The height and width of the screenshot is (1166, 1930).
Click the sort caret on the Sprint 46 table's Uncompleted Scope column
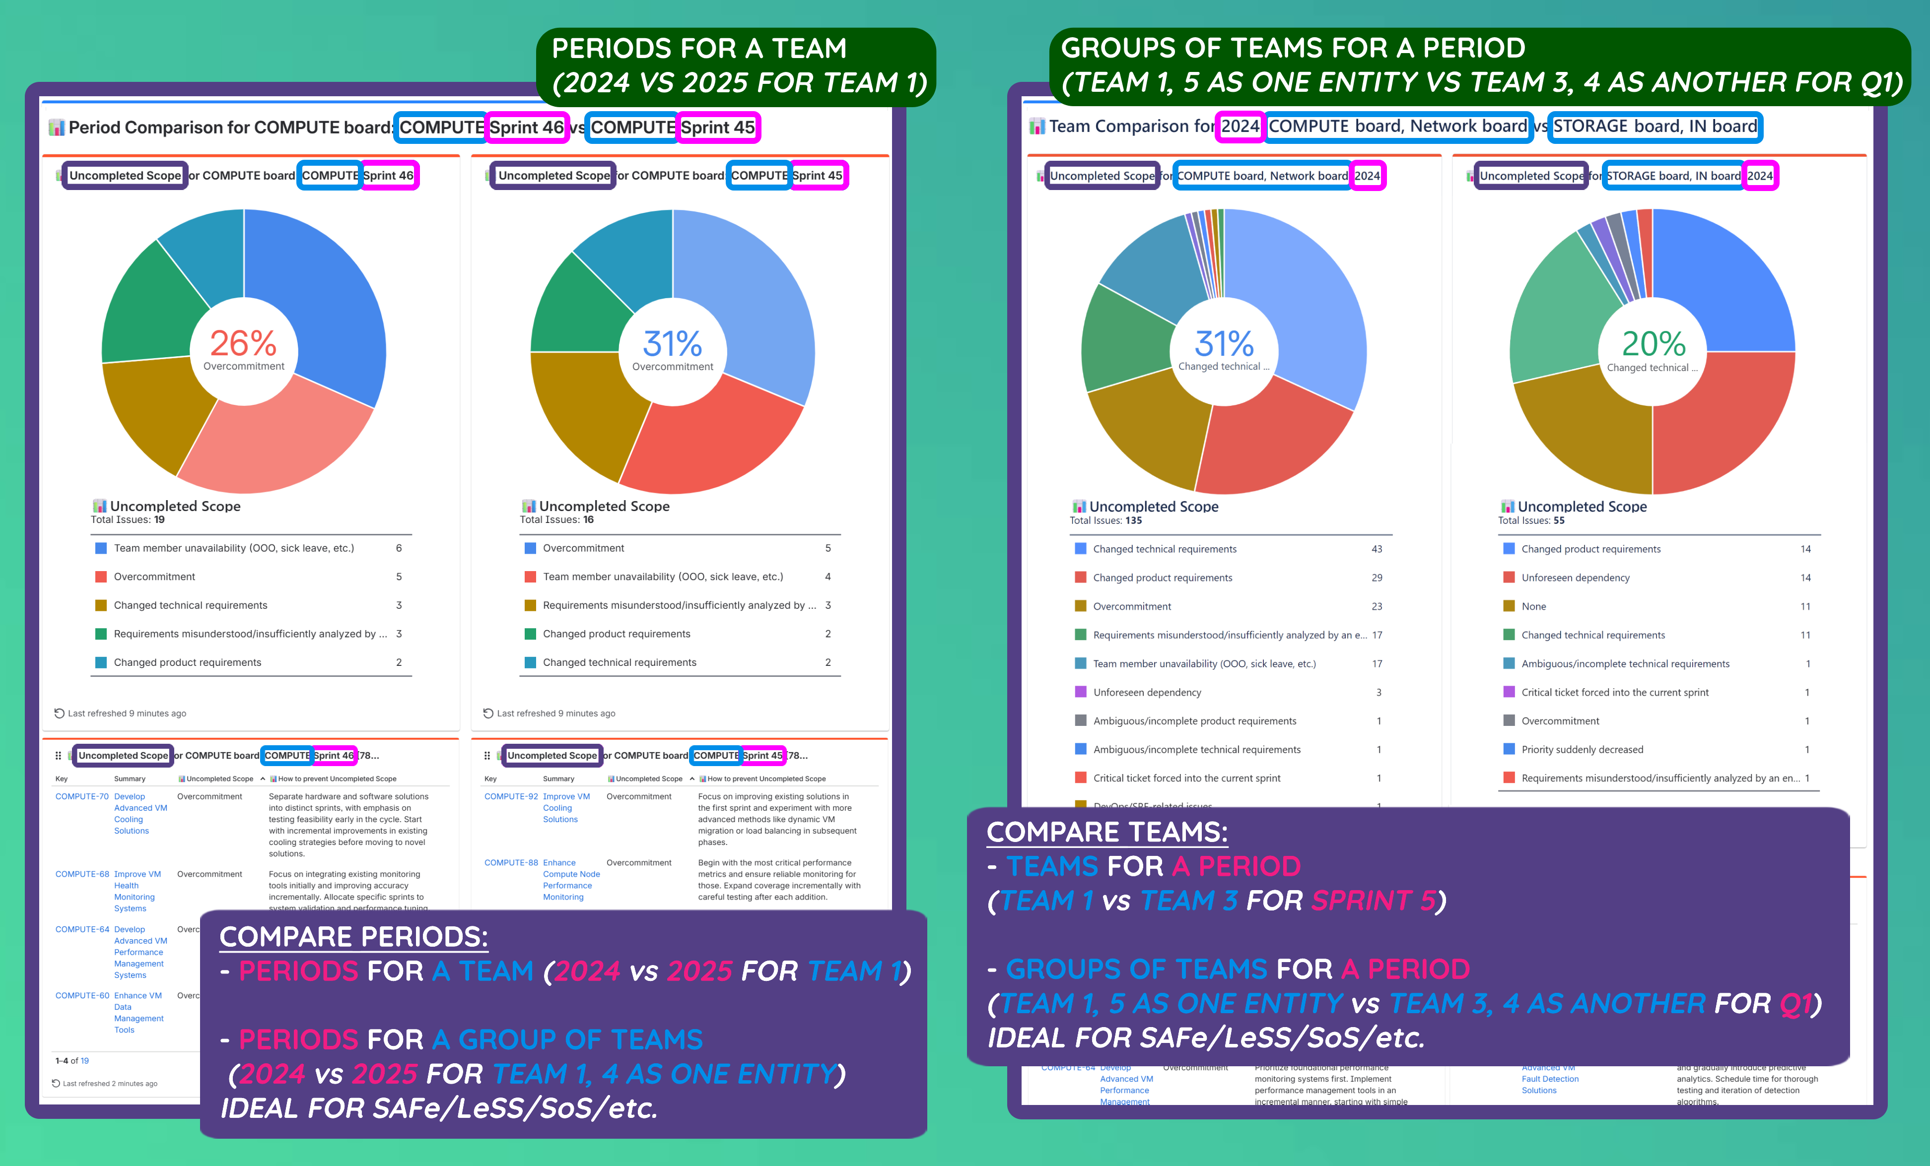[x=263, y=778]
